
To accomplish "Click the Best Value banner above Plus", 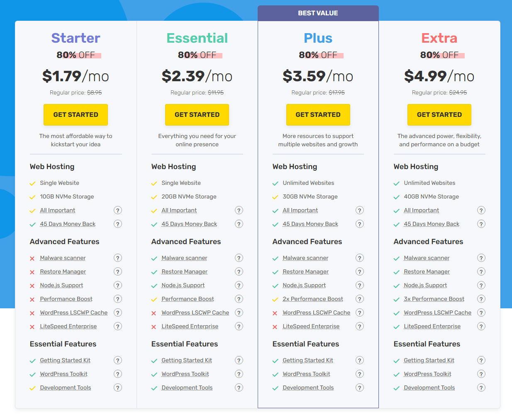I will tap(318, 13).
